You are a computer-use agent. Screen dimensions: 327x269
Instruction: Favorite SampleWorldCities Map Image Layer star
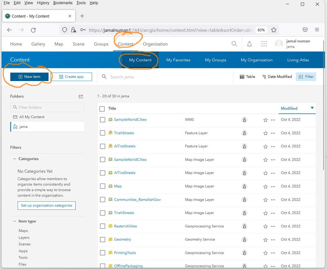point(265,160)
